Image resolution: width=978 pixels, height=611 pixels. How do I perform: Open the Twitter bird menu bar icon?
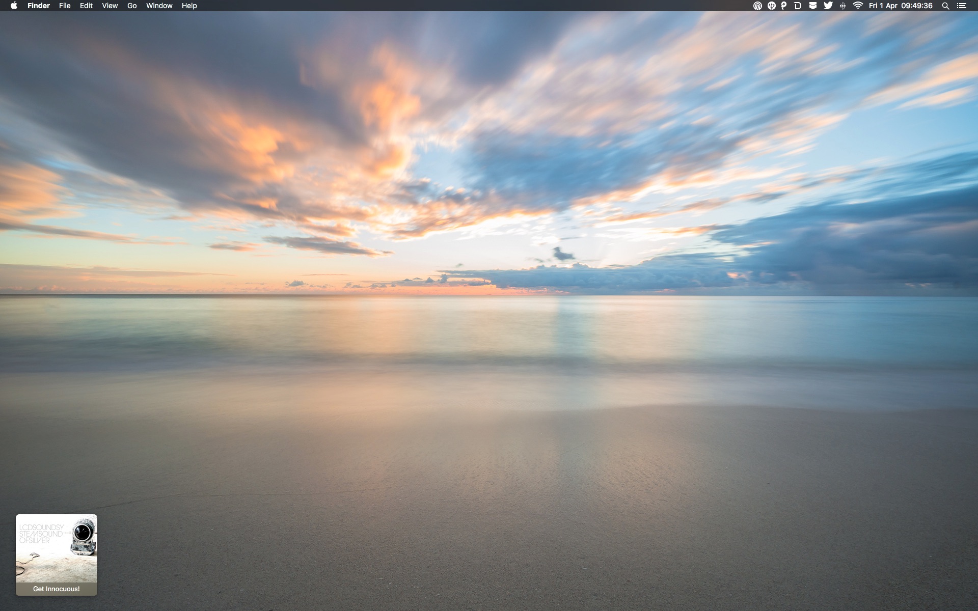pos(828,6)
